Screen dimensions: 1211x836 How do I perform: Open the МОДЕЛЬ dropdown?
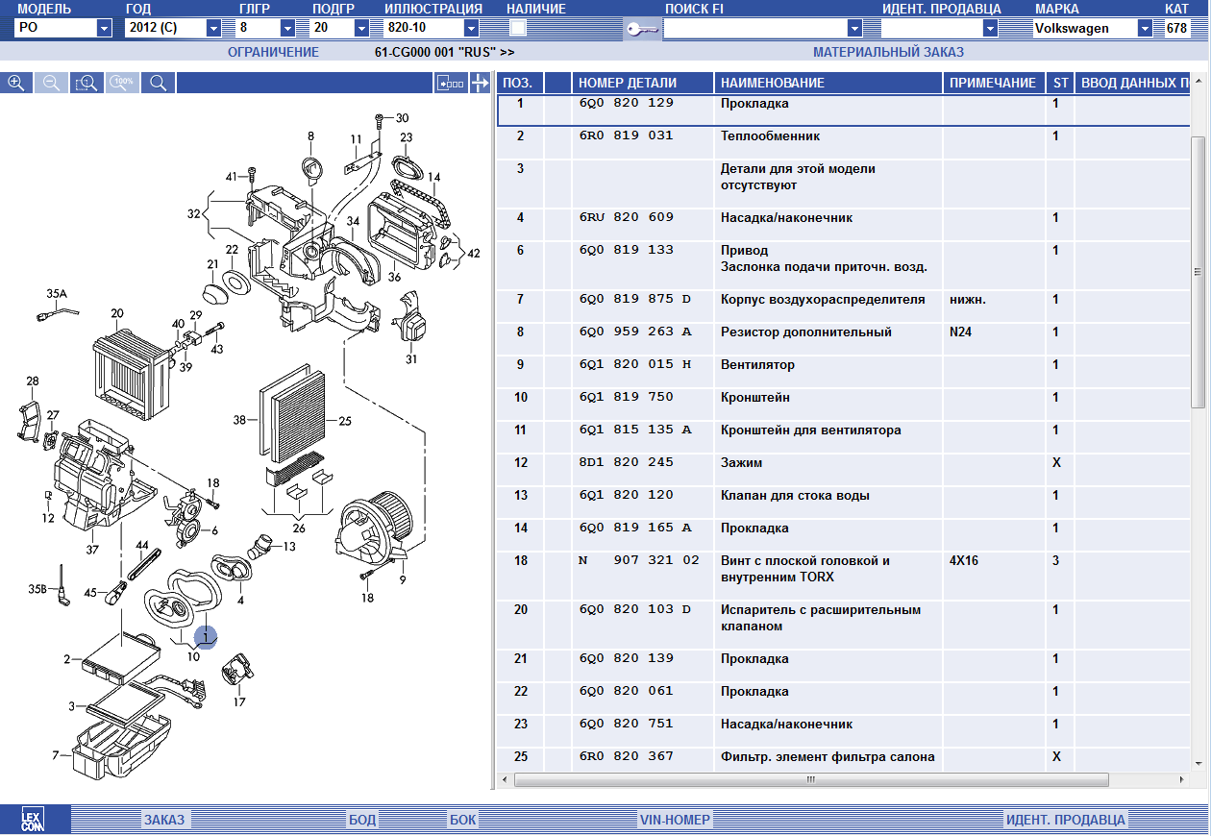click(104, 29)
